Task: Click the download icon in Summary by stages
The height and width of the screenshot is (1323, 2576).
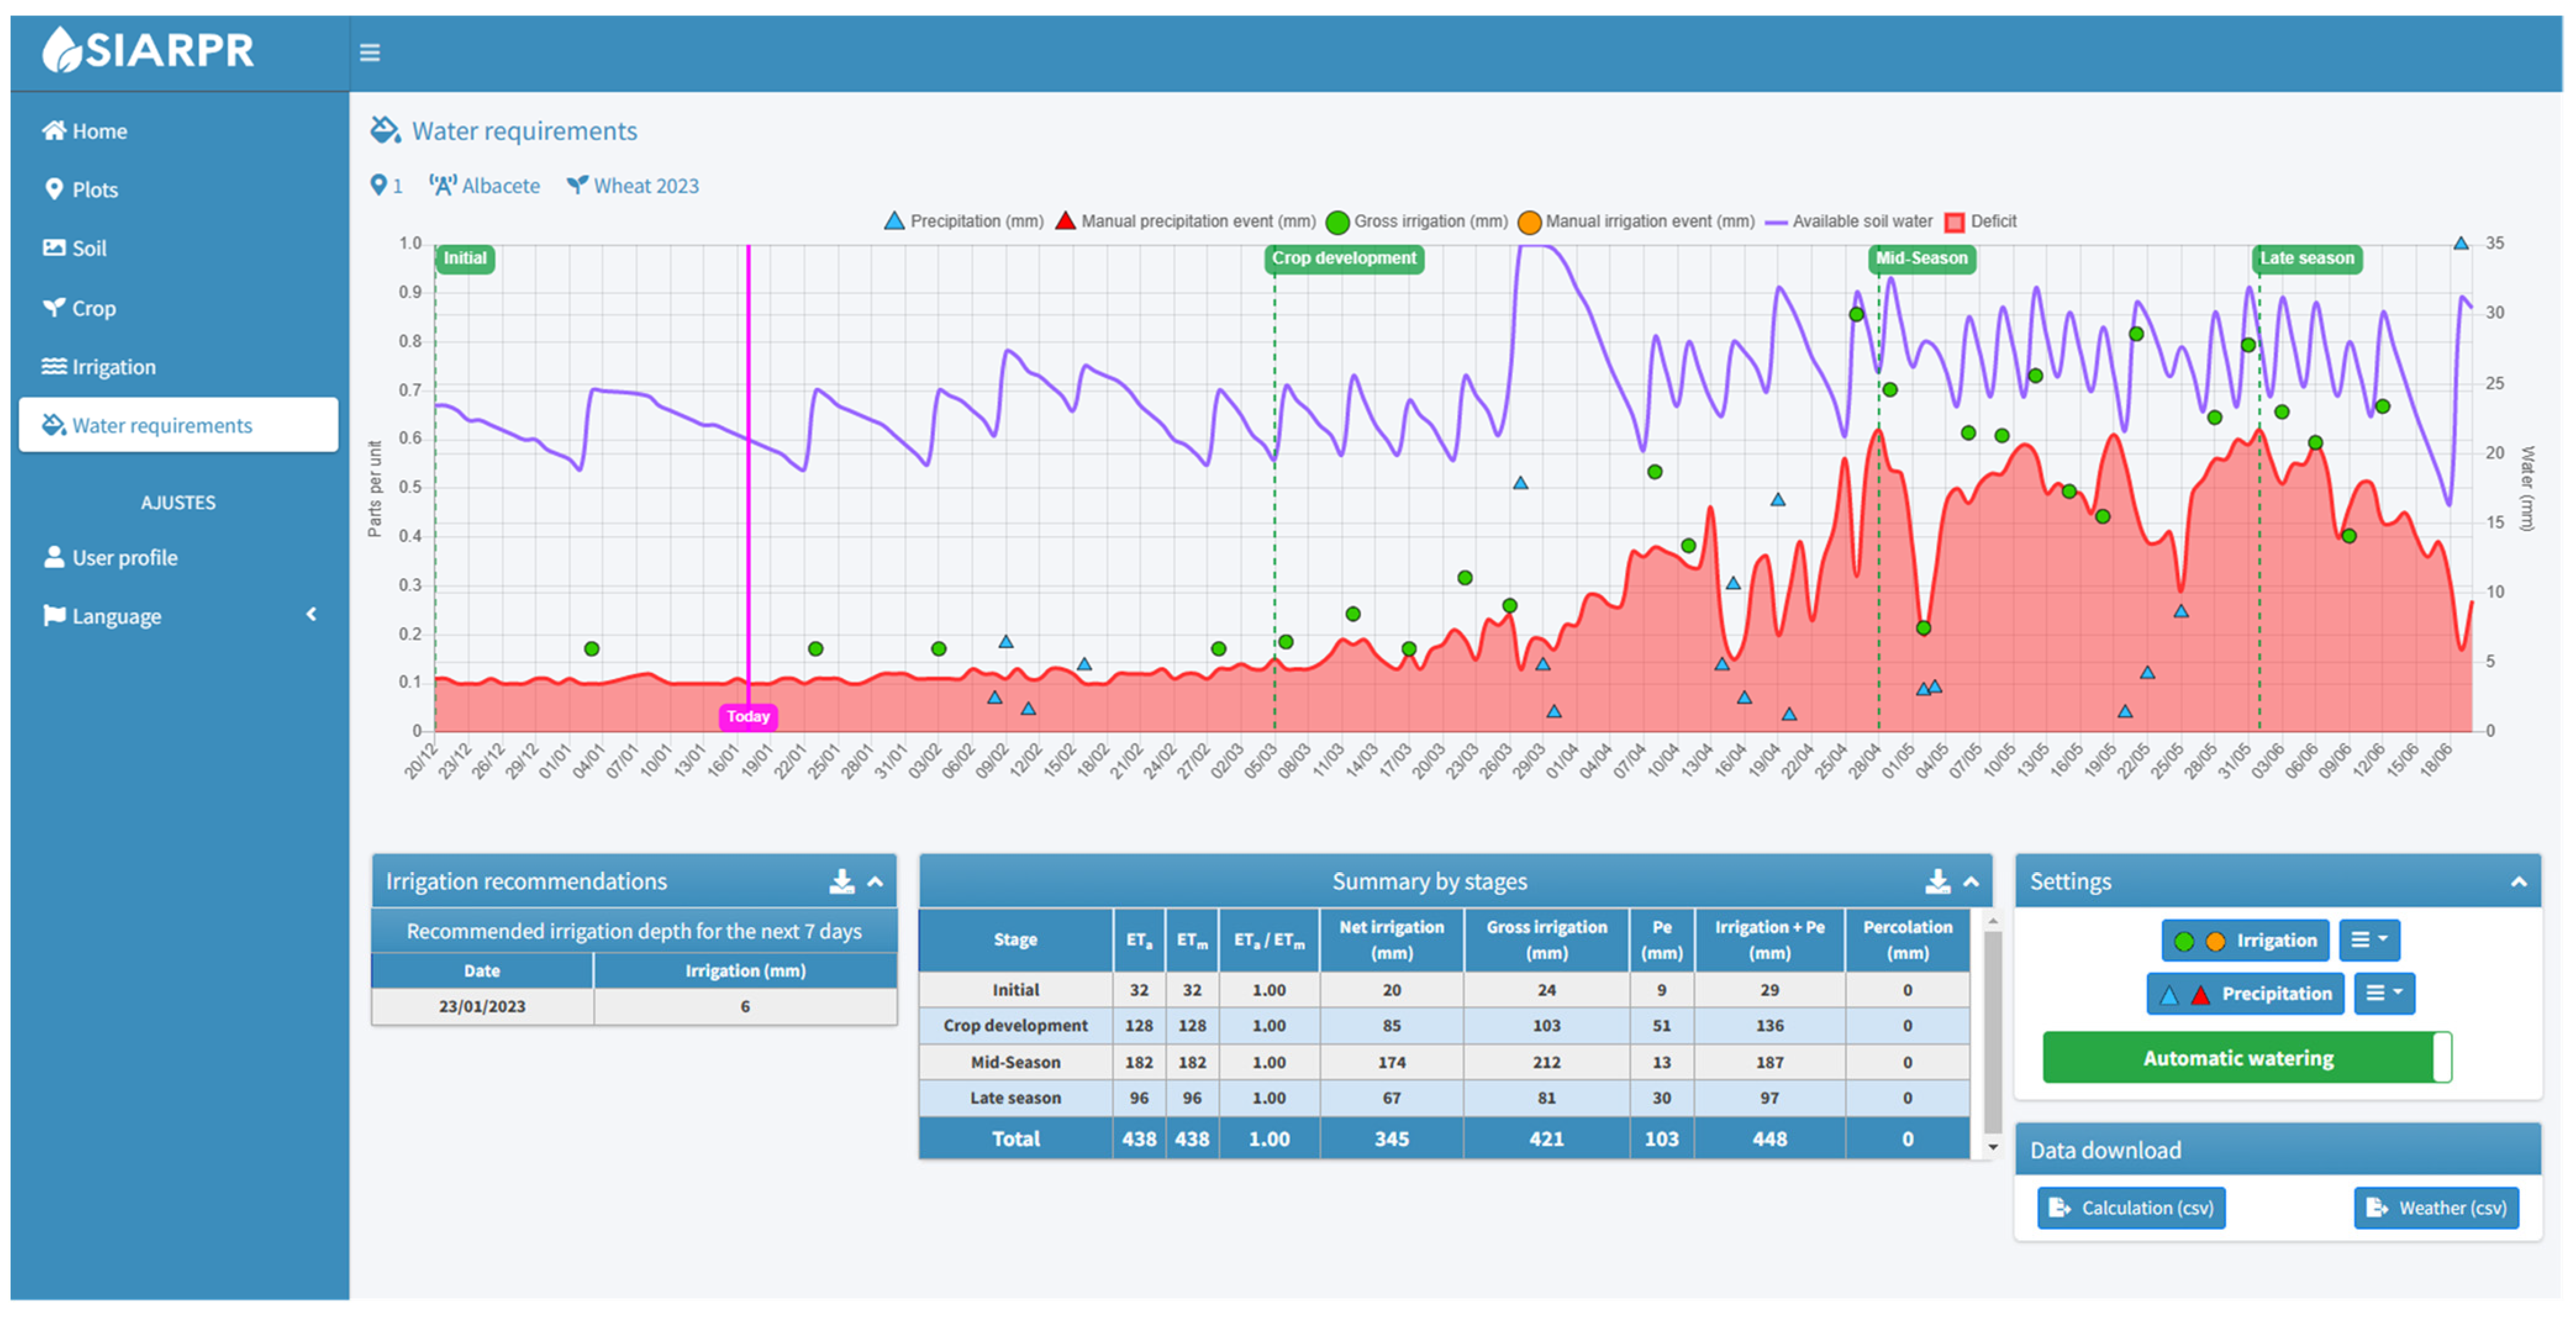Action: [x=1937, y=881]
